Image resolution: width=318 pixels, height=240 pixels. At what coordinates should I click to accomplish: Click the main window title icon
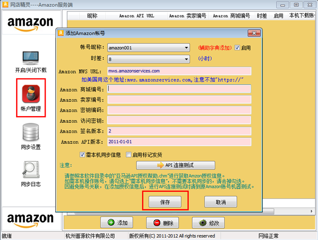pyautogui.click(x=5, y=4)
